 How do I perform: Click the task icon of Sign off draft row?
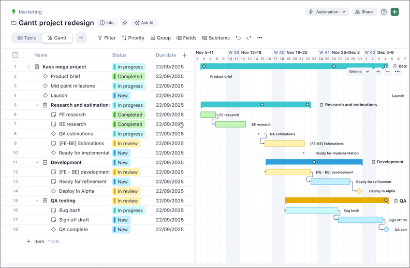pos(53,220)
